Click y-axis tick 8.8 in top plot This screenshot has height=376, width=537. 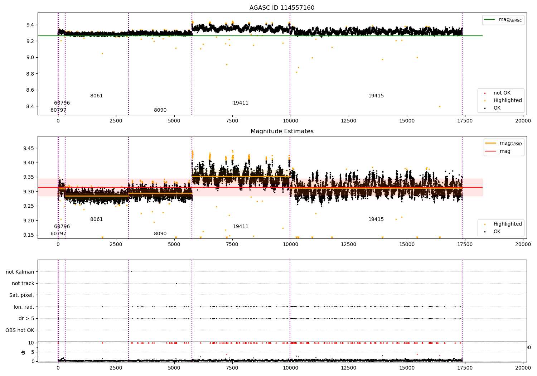[30, 74]
